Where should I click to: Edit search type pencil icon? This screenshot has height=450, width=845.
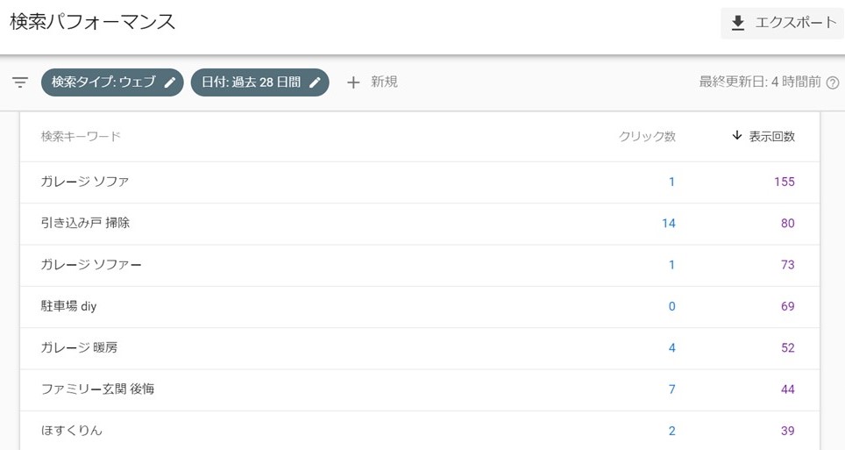point(170,82)
